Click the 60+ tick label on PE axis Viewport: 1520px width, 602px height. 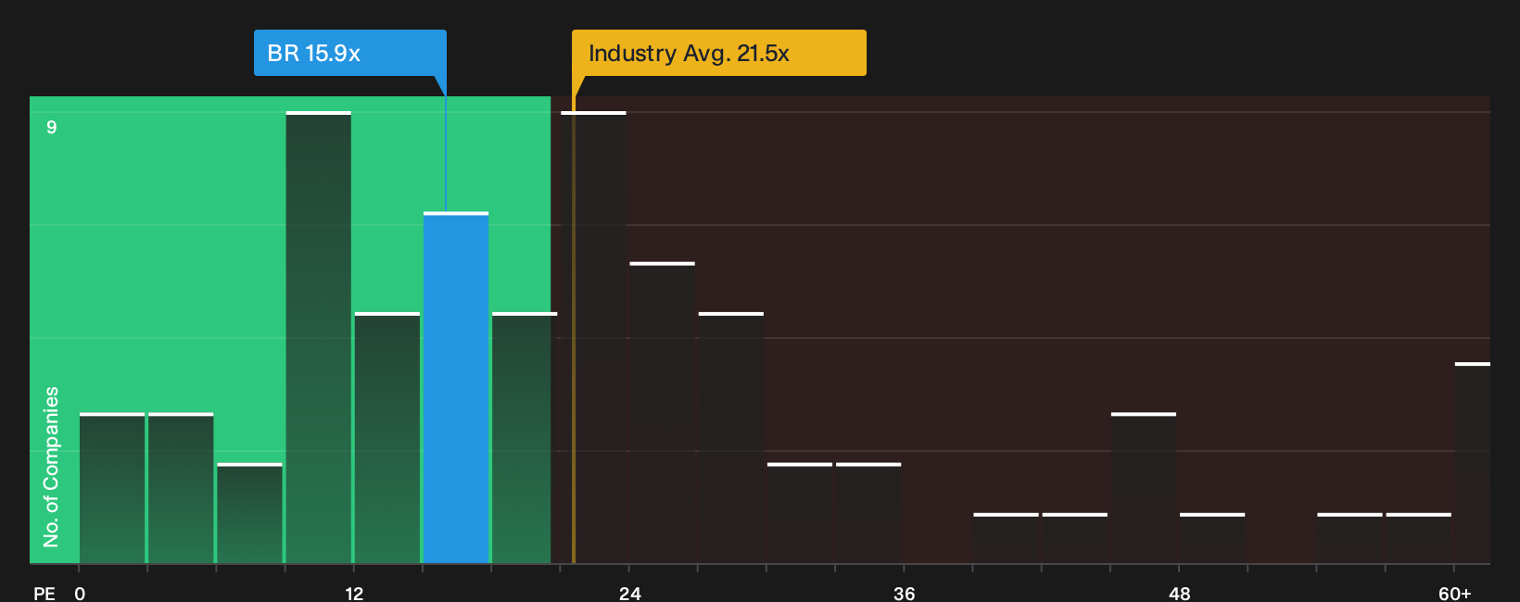[x=1454, y=593]
